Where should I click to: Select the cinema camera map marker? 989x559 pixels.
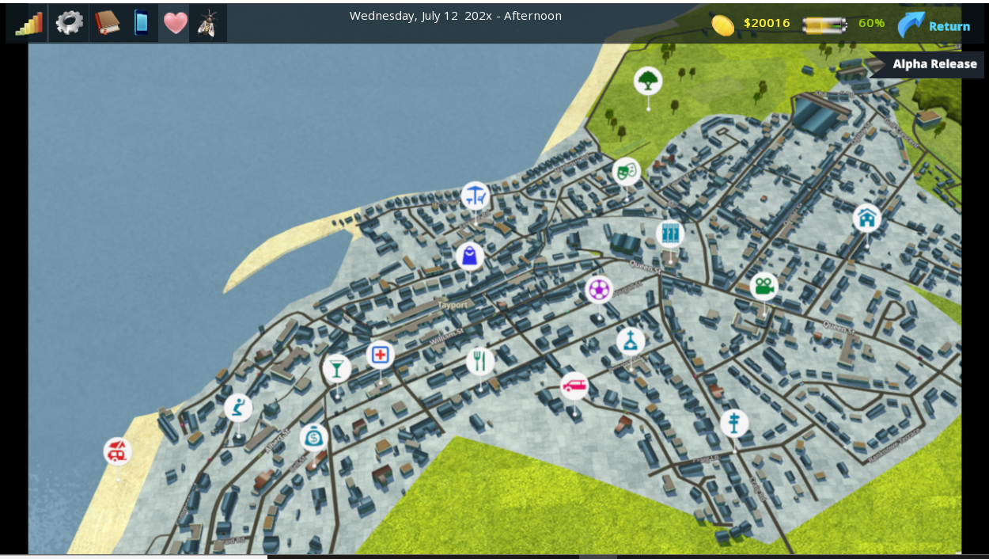(x=764, y=286)
